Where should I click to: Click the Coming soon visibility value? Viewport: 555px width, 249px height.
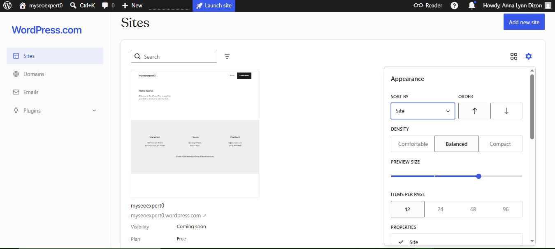[x=191, y=226]
